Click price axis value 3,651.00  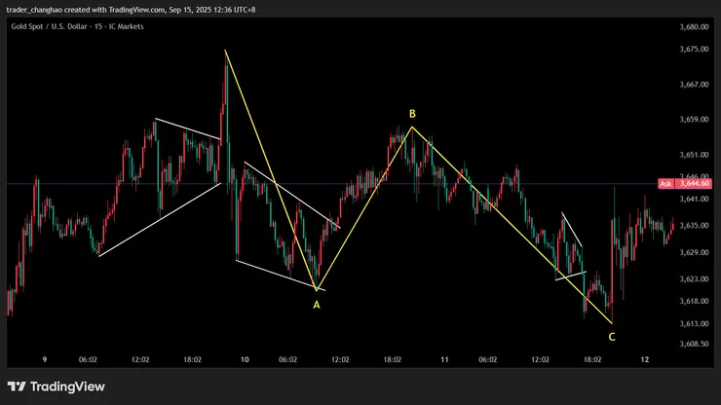(694, 155)
